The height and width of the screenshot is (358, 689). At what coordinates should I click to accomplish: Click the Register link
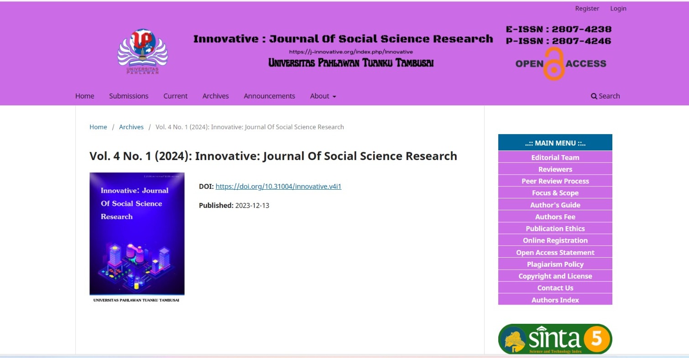587,9
